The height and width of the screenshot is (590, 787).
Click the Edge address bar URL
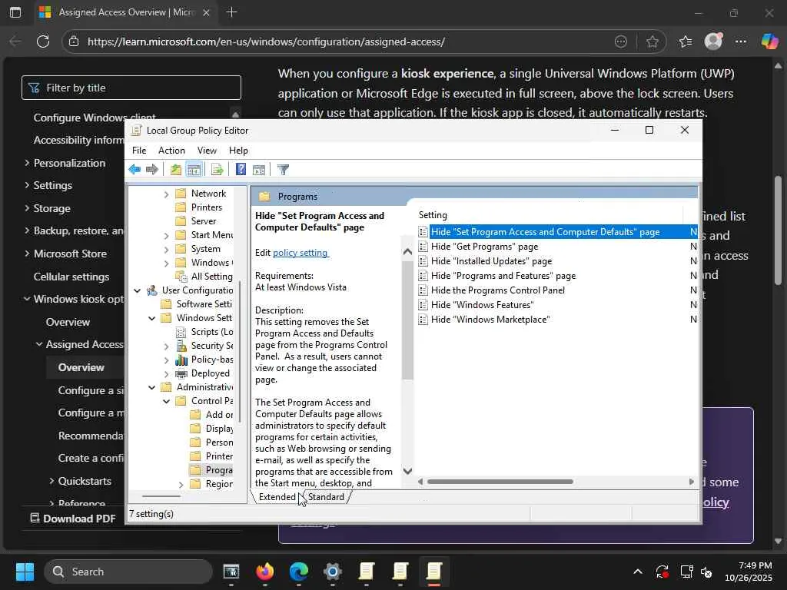click(266, 41)
